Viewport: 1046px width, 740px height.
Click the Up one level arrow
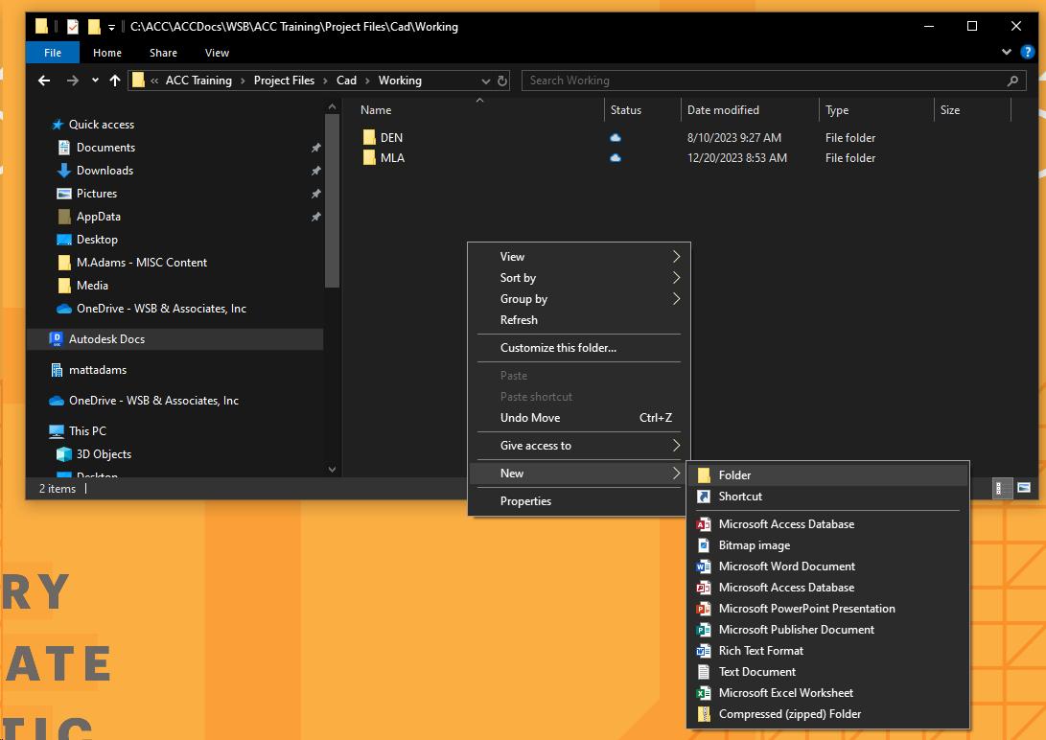[x=115, y=81]
